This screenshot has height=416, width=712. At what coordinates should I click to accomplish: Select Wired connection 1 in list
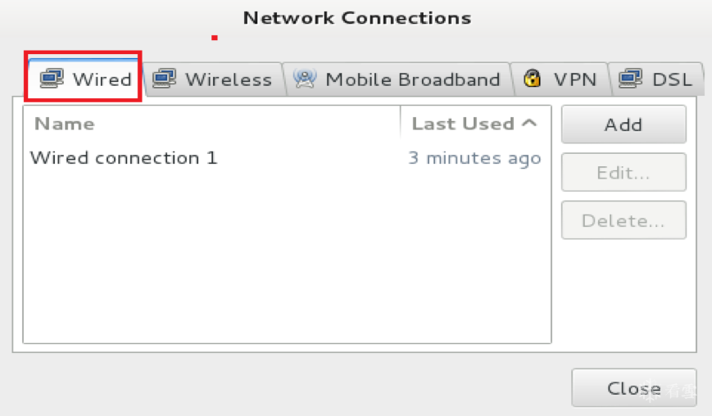pyautogui.click(x=124, y=158)
